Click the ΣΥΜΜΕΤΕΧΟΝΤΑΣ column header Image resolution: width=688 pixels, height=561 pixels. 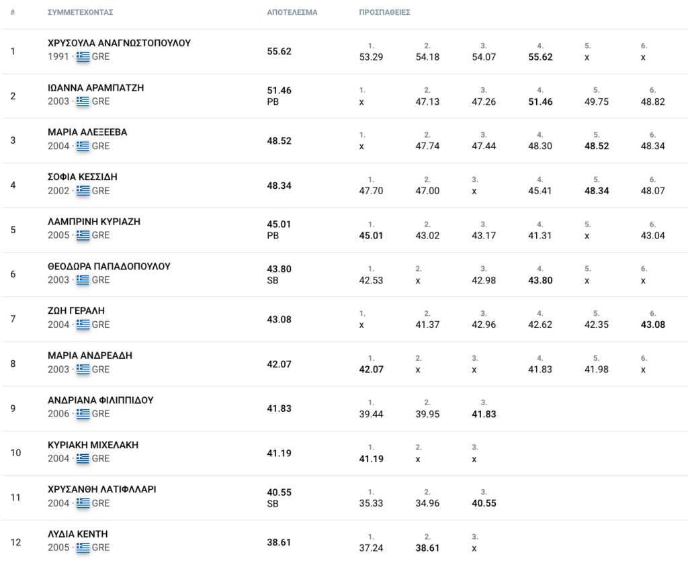80,13
